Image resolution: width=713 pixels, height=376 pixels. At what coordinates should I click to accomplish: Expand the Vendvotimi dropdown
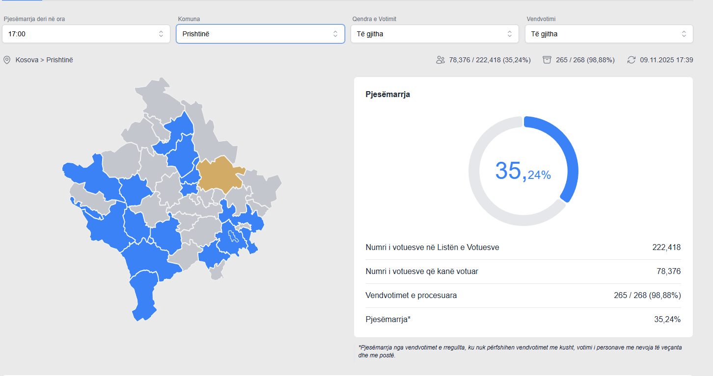tap(609, 34)
